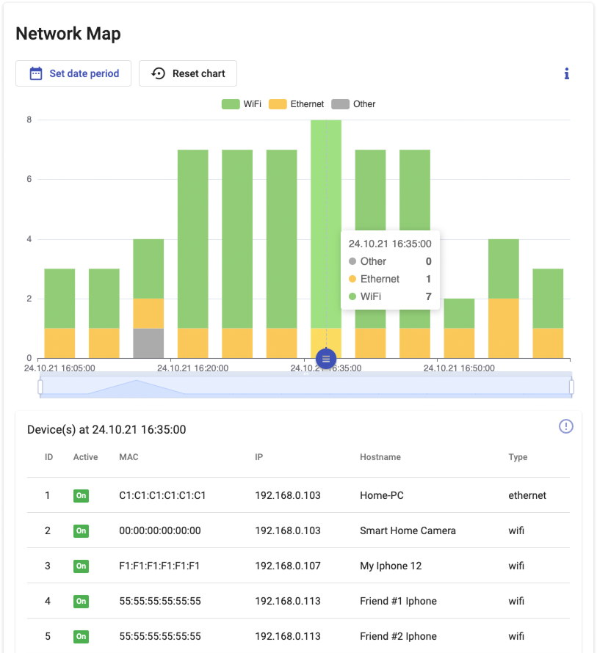Click the MAC column header
Viewport: 597px width, 653px height.
coord(129,457)
